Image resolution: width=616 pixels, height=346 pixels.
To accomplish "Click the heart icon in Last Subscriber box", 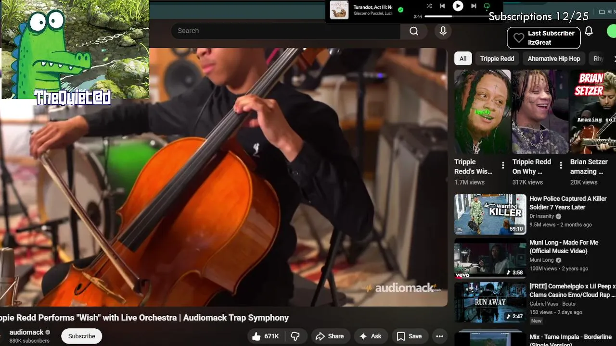I will (518, 38).
